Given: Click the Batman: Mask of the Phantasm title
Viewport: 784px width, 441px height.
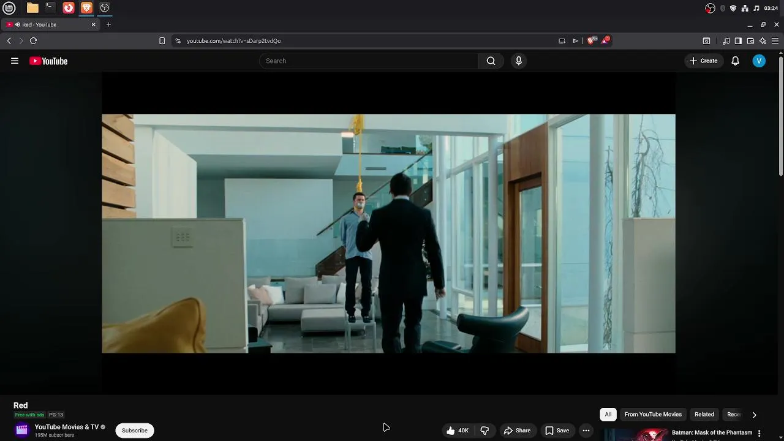Looking at the screenshot, I should pyautogui.click(x=712, y=432).
